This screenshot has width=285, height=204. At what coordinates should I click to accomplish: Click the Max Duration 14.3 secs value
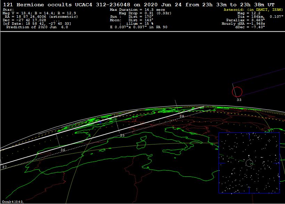click(x=137, y=10)
